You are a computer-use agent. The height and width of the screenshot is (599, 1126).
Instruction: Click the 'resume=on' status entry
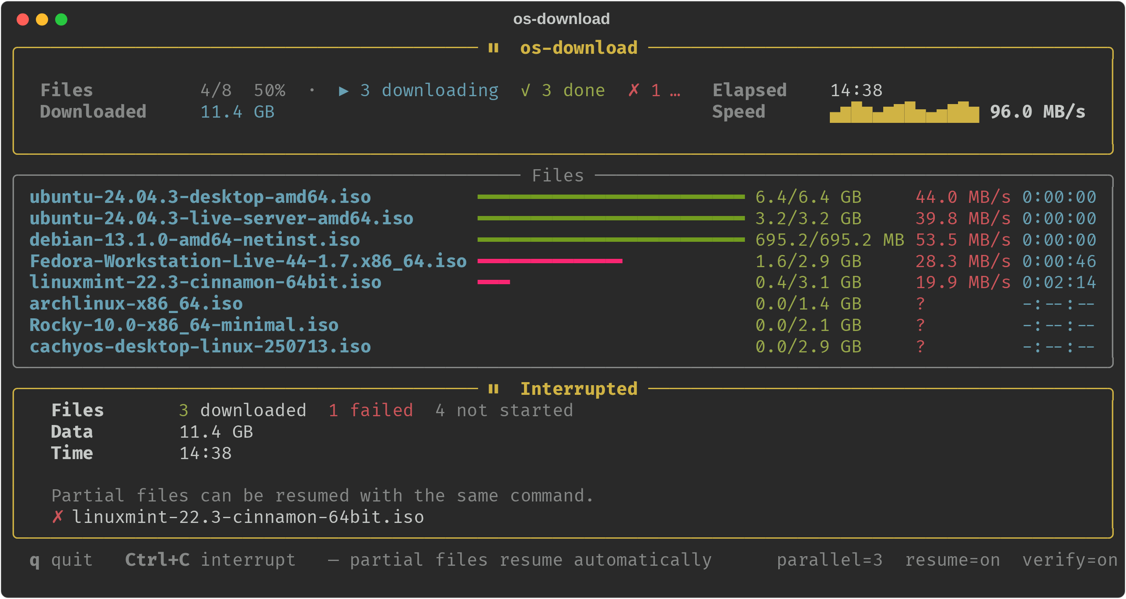click(x=953, y=560)
